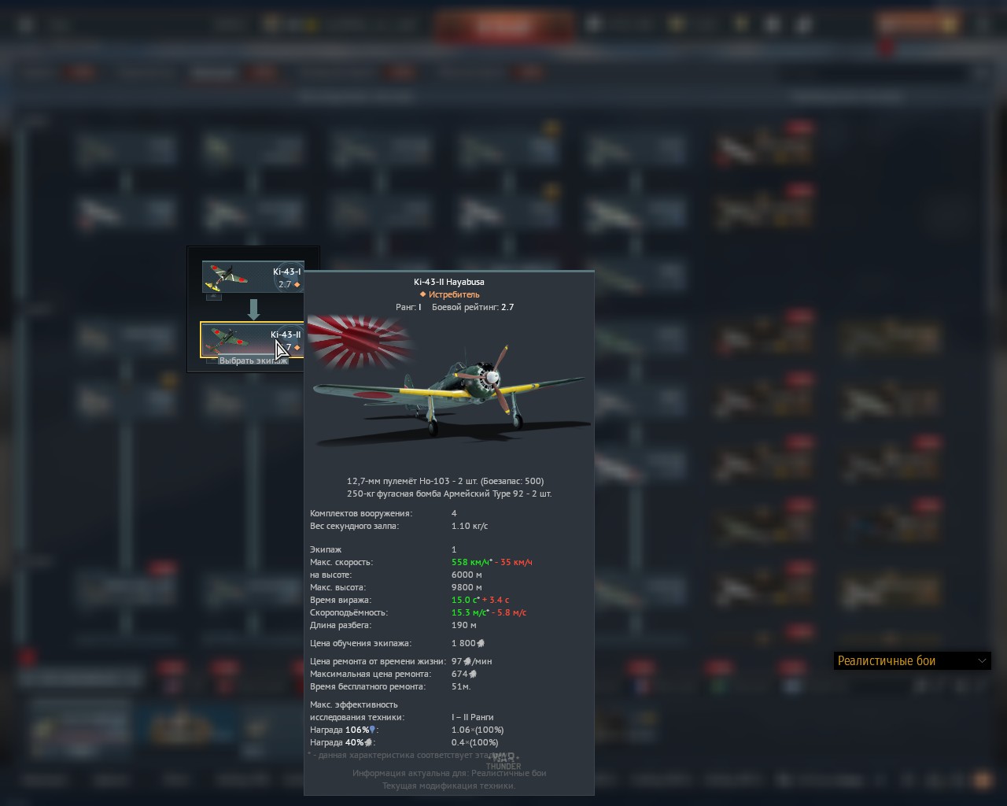Click silver lion icon beside 1 800
The height and width of the screenshot is (806, 1007).
(x=481, y=643)
